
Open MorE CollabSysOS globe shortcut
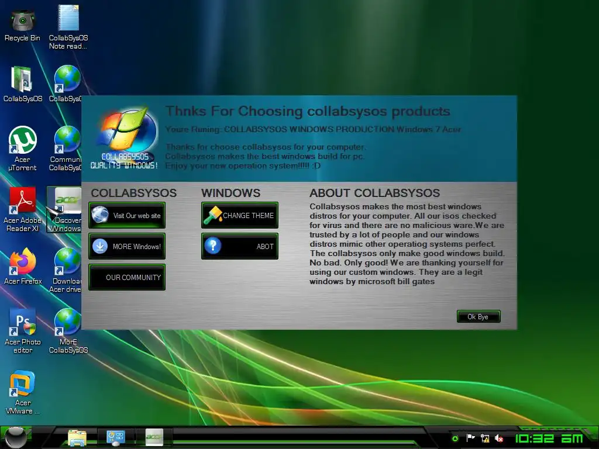coord(68,331)
